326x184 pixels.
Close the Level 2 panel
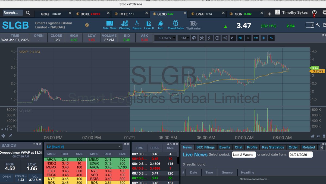[x=128, y=144]
